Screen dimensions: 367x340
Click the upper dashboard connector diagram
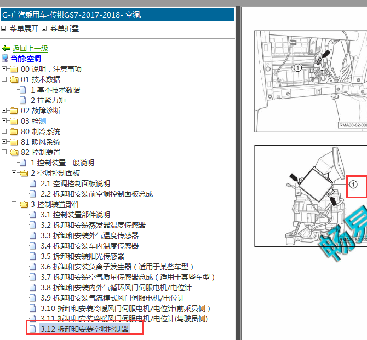[311, 82]
